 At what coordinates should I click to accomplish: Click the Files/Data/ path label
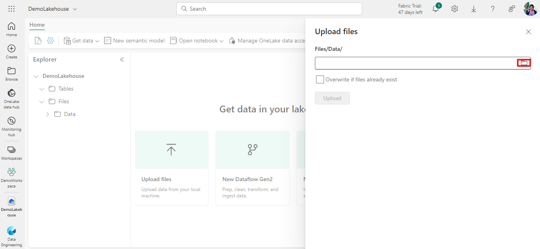point(328,49)
